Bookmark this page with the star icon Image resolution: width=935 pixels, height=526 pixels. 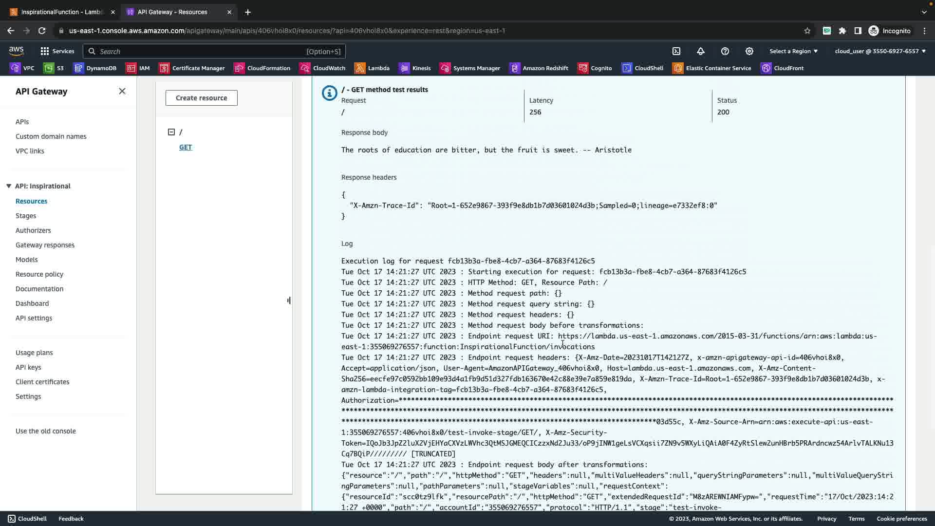click(807, 31)
